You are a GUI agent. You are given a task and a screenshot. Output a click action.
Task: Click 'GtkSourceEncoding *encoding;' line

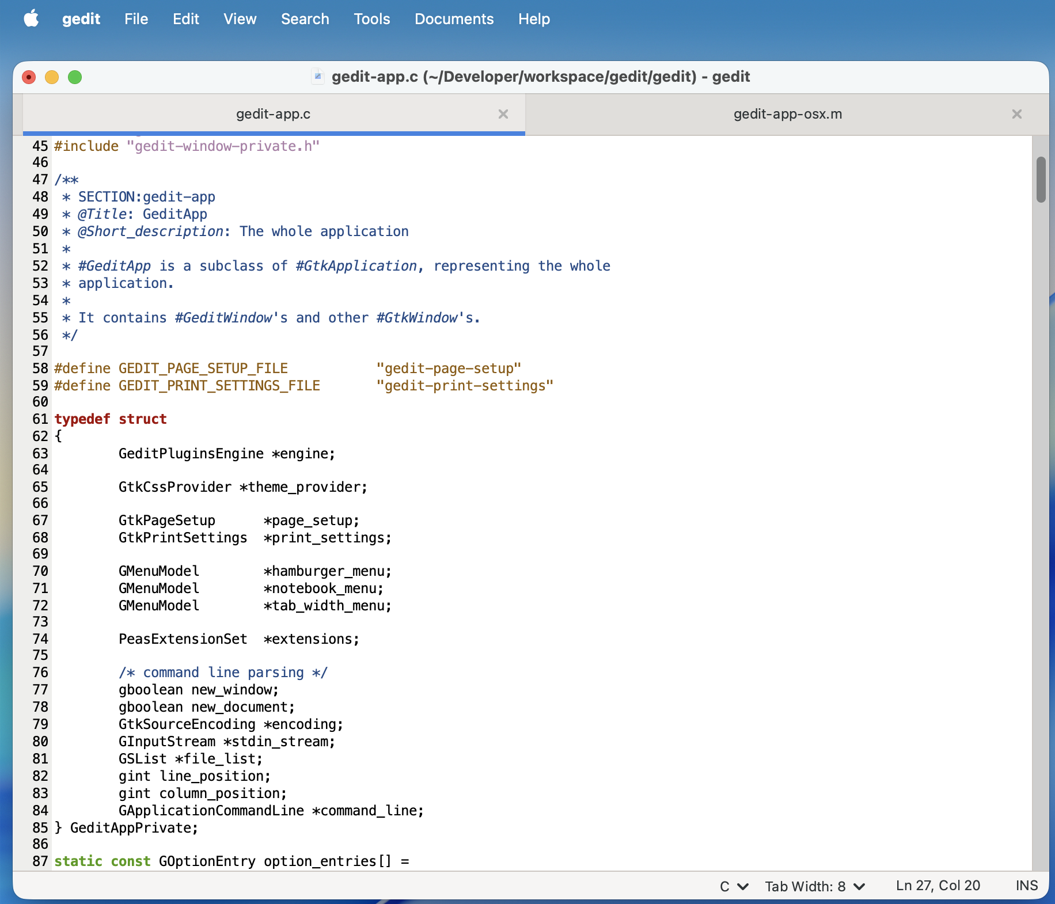(231, 724)
